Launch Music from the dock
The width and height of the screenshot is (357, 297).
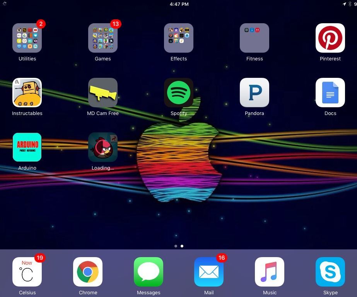pyautogui.click(x=270, y=272)
